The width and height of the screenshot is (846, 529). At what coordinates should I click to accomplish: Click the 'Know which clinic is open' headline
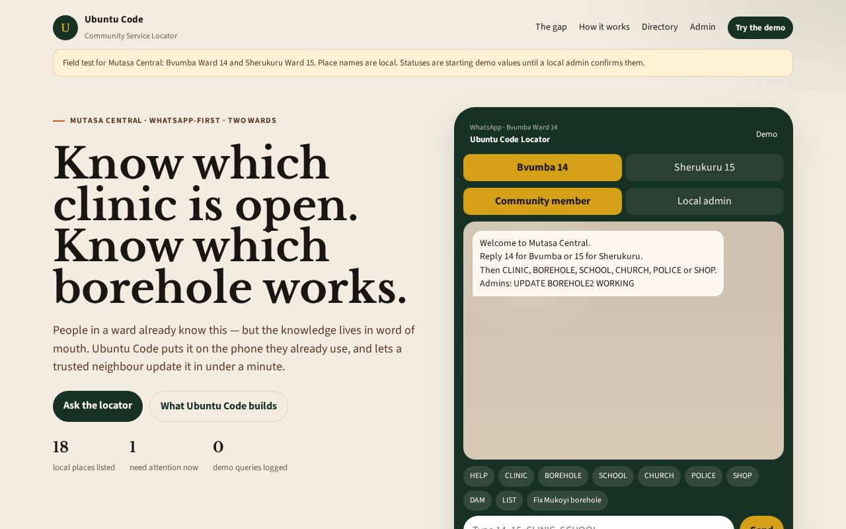pos(229,225)
